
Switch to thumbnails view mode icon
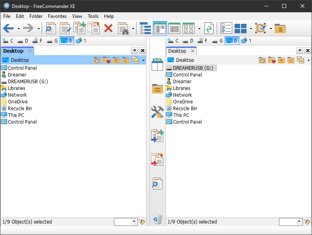189,28
